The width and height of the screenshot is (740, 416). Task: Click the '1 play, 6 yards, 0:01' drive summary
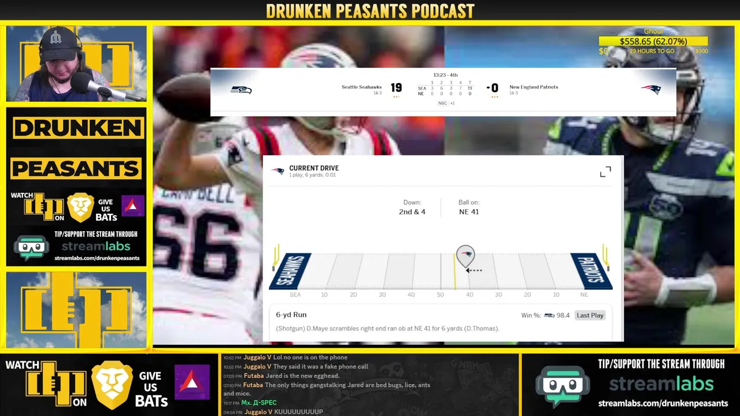click(x=313, y=175)
